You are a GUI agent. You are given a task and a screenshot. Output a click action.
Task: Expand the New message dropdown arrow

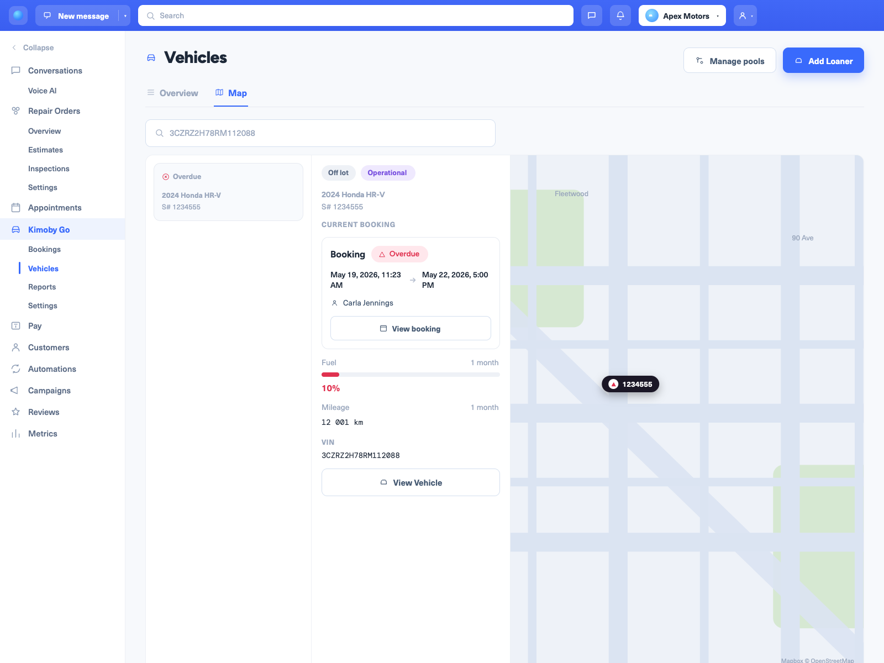(125, 16)
